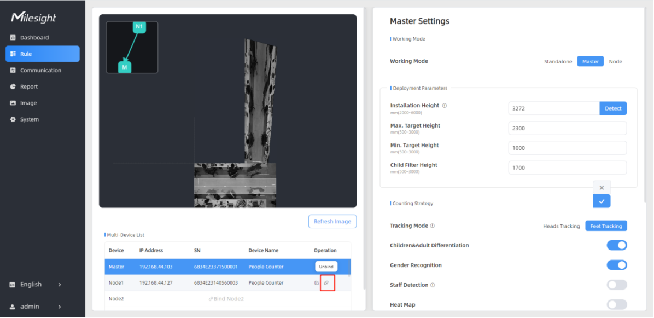Click the Installation Height info icon
Image resolution: width=654 pixels, height=318 pixels.
click(445, 106)
